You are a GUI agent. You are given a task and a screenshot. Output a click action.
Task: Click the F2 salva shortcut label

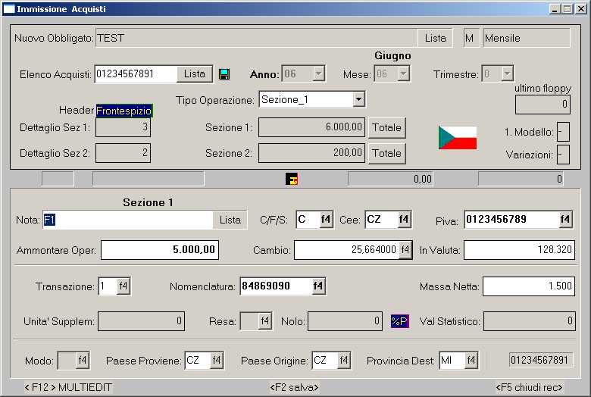[x=295, y=387]
